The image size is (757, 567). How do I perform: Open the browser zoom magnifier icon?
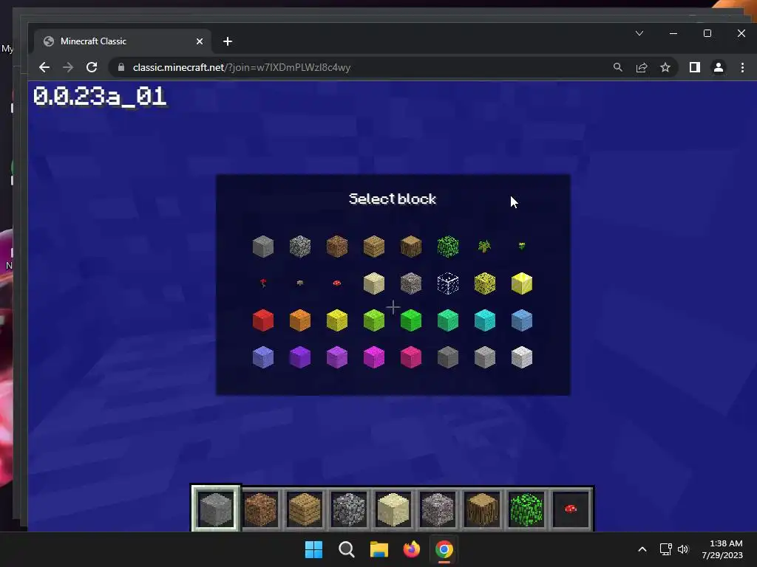(x=617, y=67)
